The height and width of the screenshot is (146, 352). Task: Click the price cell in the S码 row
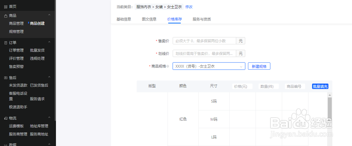pos(243,101)
